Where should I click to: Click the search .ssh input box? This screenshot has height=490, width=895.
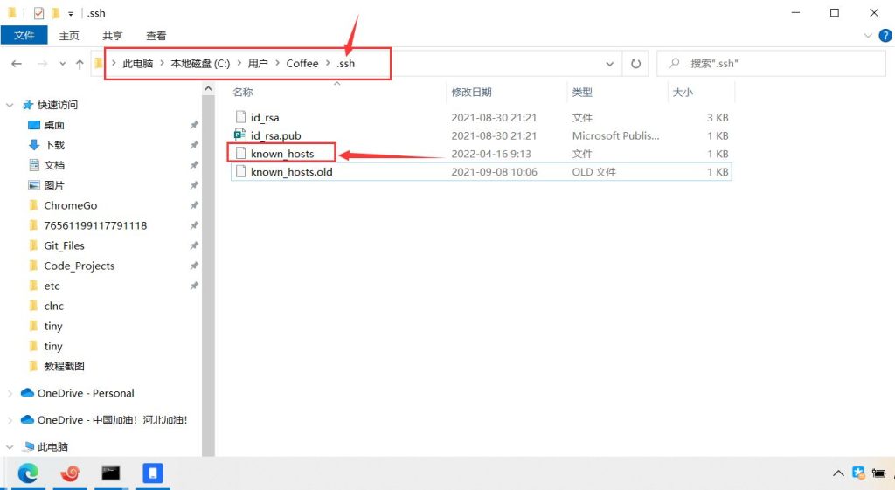point(771,63)
